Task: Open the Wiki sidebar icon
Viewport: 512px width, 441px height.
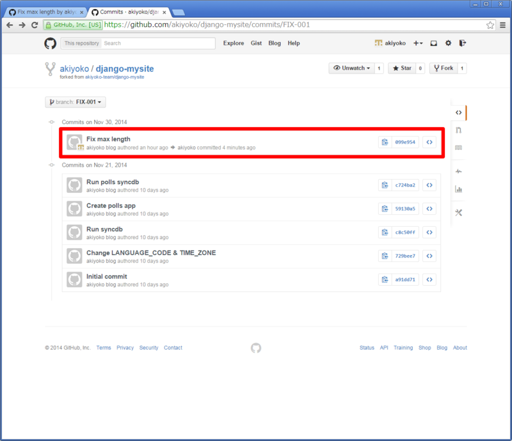Action: 458,148
